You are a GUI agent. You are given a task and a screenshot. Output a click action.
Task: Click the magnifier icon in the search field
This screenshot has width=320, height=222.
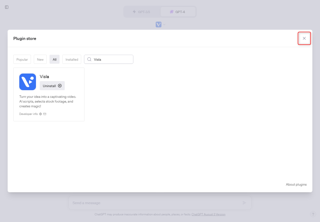(x=89, y=59)
